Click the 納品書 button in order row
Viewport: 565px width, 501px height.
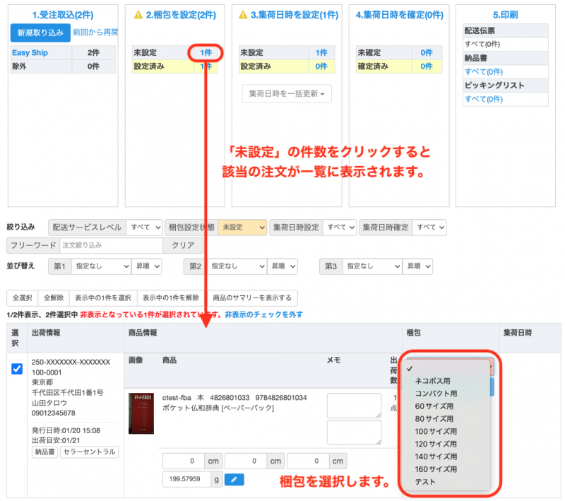[44, 452]
